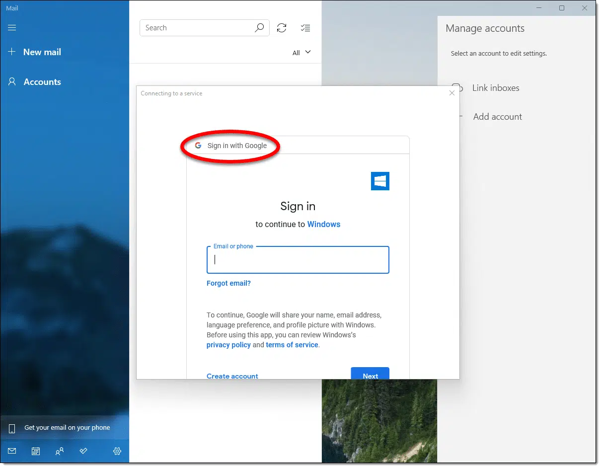The width and height of the screenshot is (601, 468).
Task: Click the Create account link
Action: click(x=232, y=376)
